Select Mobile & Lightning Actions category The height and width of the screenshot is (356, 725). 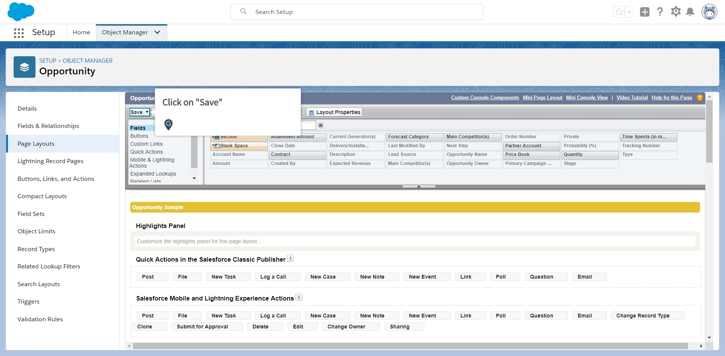[x=152, y=163]
